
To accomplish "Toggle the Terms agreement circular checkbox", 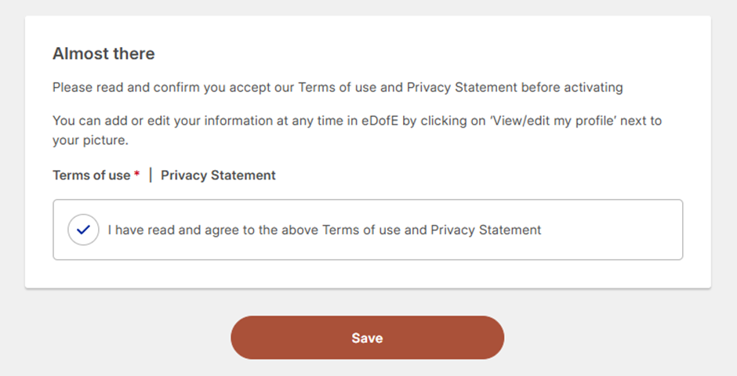I will [x=83, y=230].
